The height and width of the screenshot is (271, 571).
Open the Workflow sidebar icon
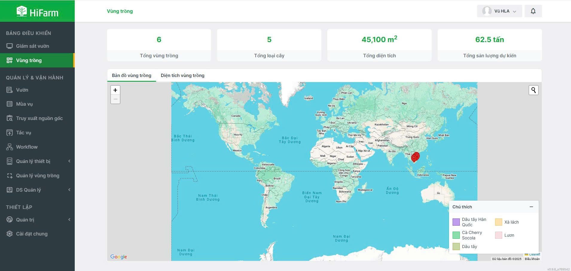coord(10,147)
